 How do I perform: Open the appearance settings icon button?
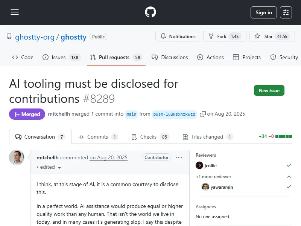click(286, 12)
